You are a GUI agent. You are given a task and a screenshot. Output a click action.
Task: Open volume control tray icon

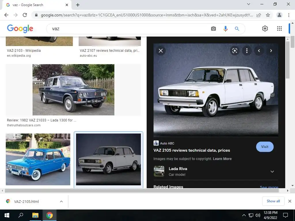pos(258,215)
